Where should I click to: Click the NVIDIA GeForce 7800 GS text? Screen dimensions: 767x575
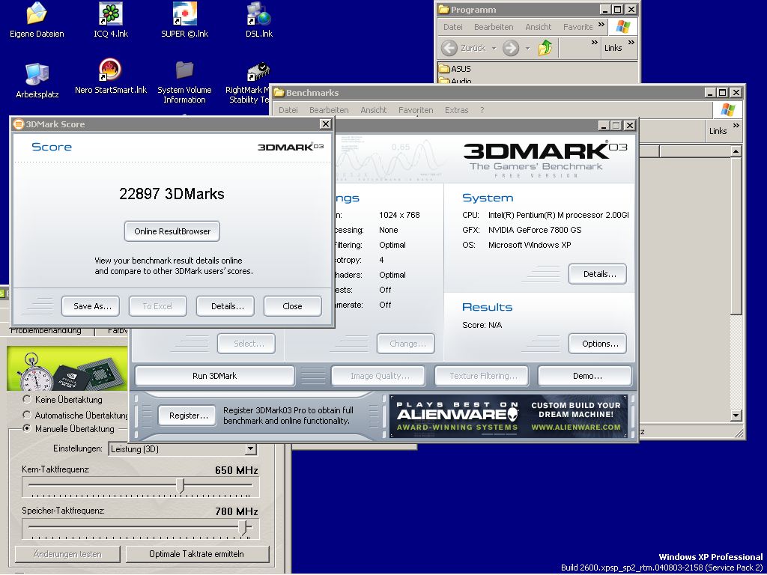535,230
